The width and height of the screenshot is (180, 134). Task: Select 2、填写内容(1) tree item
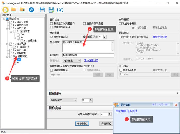[21, 25]
